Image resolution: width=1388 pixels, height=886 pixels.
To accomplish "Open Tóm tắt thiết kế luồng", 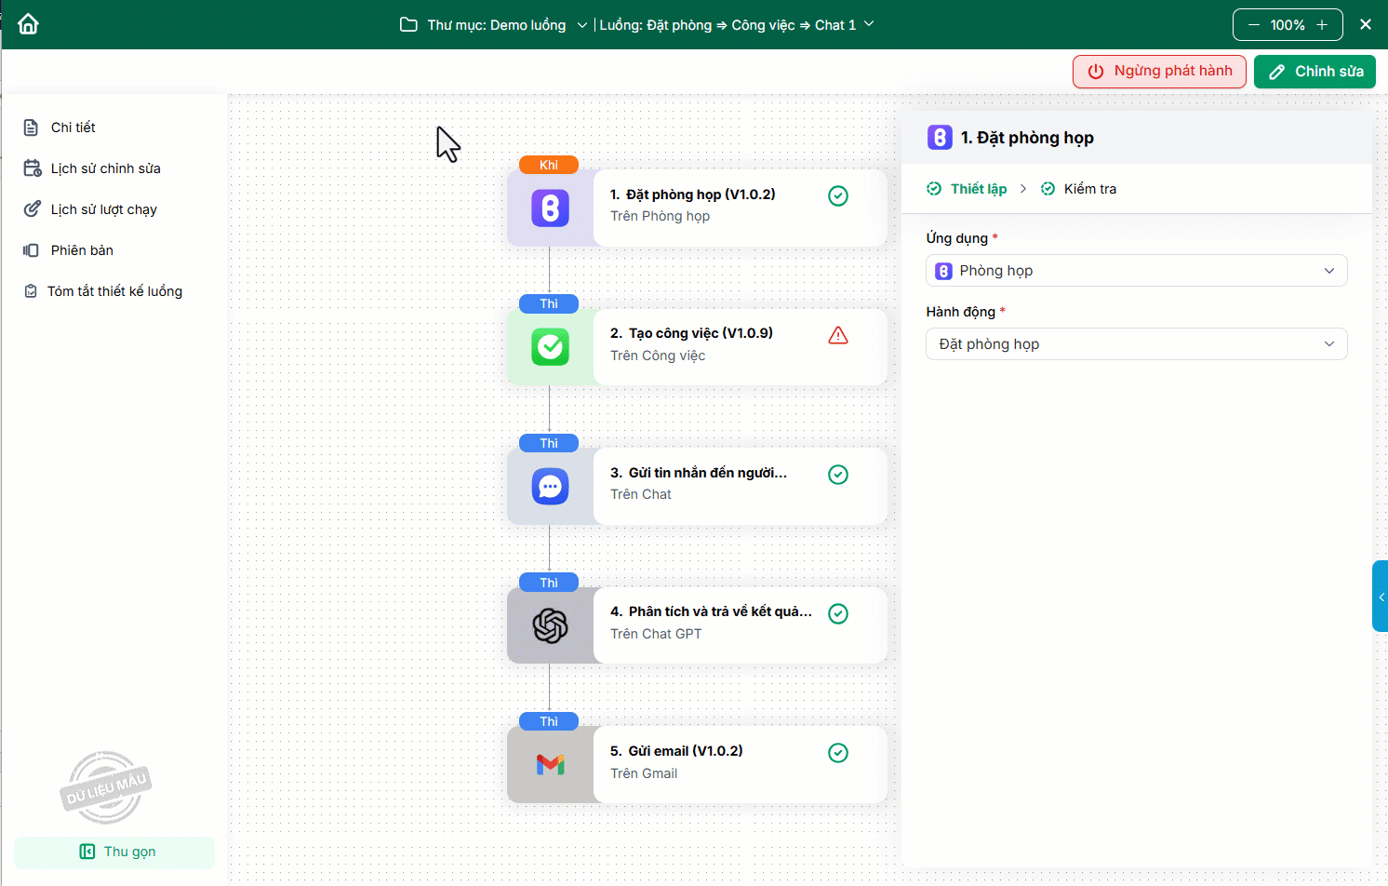I will [113, 291].
